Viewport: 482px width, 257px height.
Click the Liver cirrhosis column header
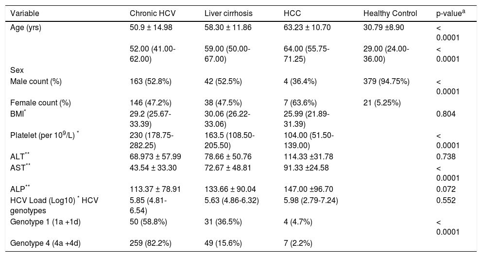tap(224, 13)
